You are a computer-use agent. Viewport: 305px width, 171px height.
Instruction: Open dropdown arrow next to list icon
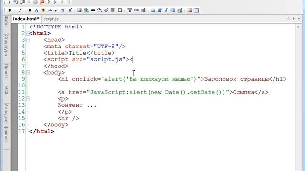tap(148, 10)
